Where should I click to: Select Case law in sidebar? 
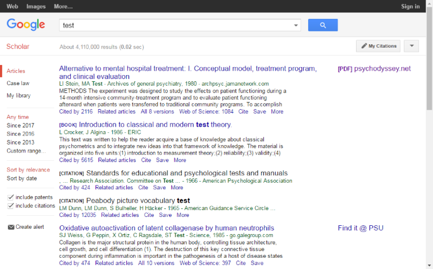point(18,84)
